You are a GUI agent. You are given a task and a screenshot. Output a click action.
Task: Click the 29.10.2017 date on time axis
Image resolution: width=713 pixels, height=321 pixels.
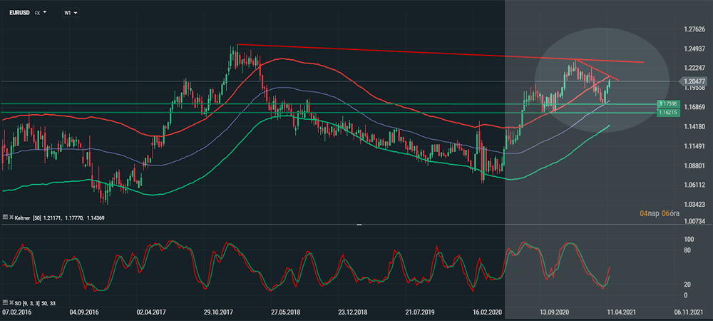pyautogui.click(x=219, y=313)
